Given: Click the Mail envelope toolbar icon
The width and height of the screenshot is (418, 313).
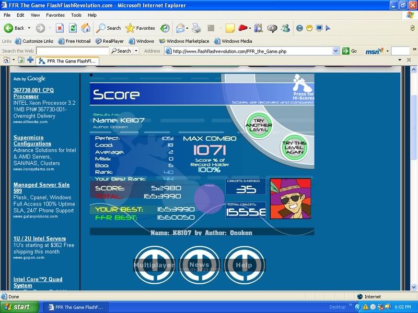Looking at the screenshot, I should [x=180, y=28].
